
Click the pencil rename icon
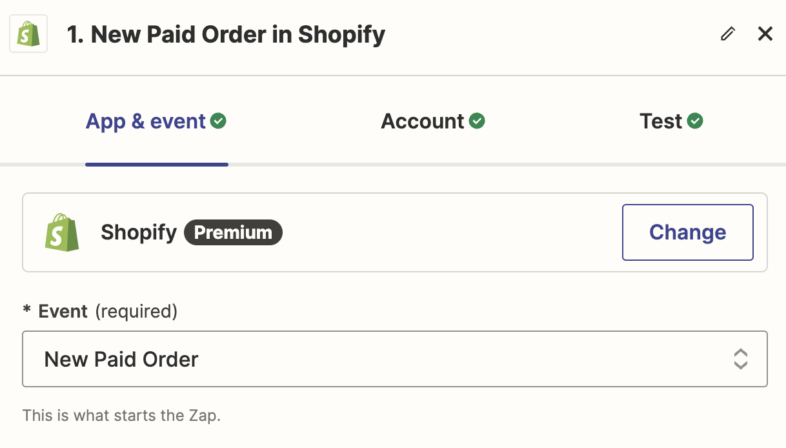[728, 34]
